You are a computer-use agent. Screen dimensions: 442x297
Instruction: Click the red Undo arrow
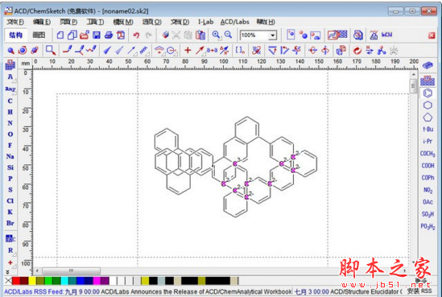coord(136,35)
